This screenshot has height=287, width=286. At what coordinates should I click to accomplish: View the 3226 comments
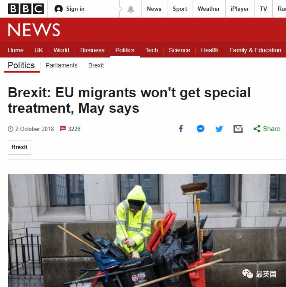(x=70, y=129)
